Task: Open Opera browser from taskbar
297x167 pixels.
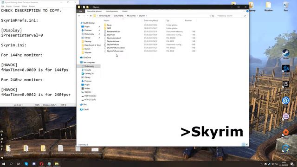Action: (41, 164)
